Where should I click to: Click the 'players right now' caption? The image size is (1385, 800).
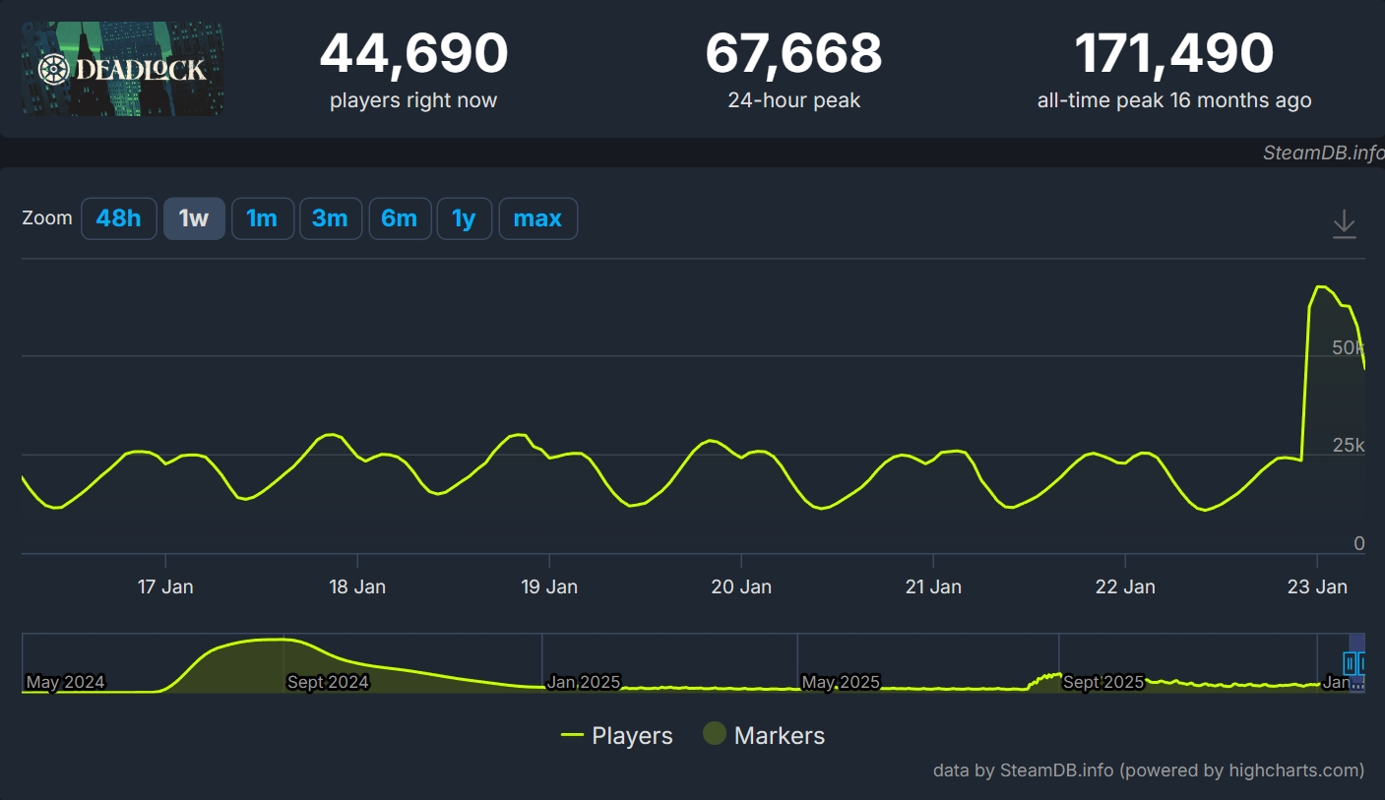coord(413,100)
